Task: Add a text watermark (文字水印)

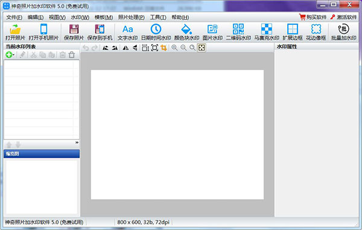Action: click(127, 32)
